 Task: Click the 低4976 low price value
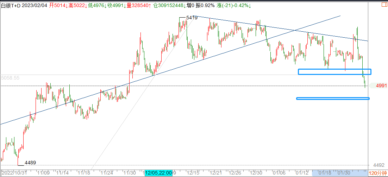(x=97, y=6)
